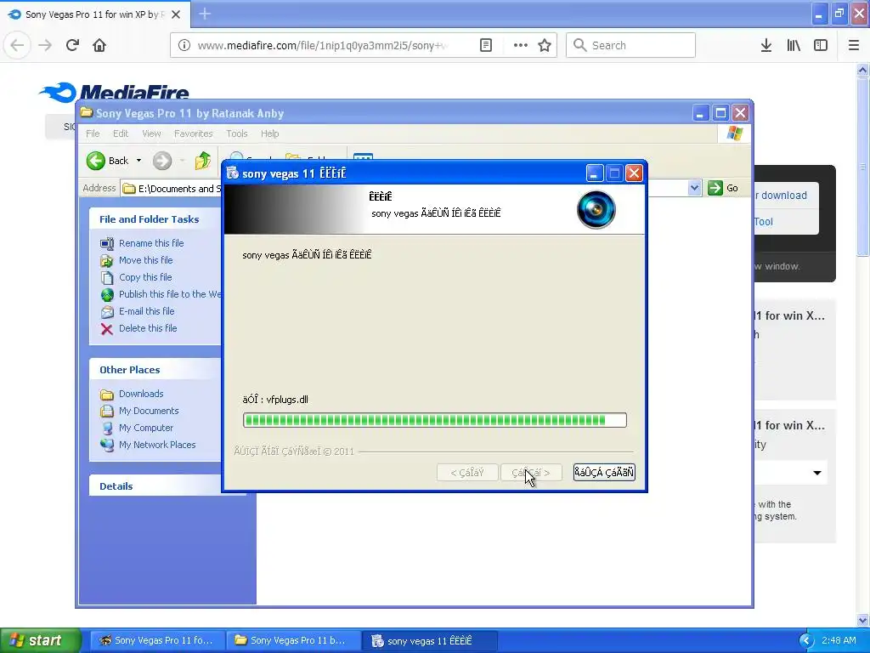Open the View menu in Explorer
Viewport: 870px width, 653px height.
pos(151,133)
